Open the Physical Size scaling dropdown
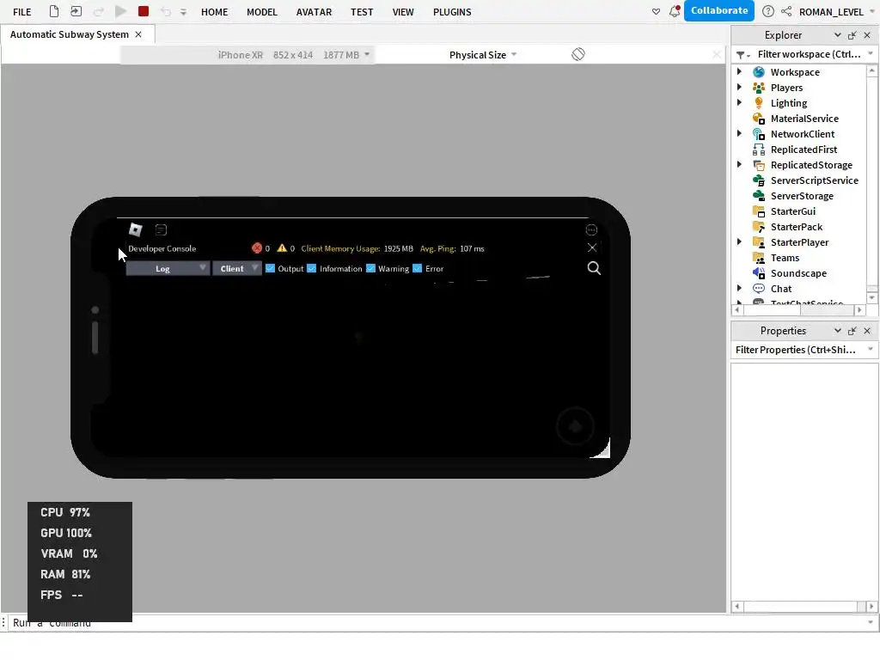880x660 pixels. pos(483,54)
